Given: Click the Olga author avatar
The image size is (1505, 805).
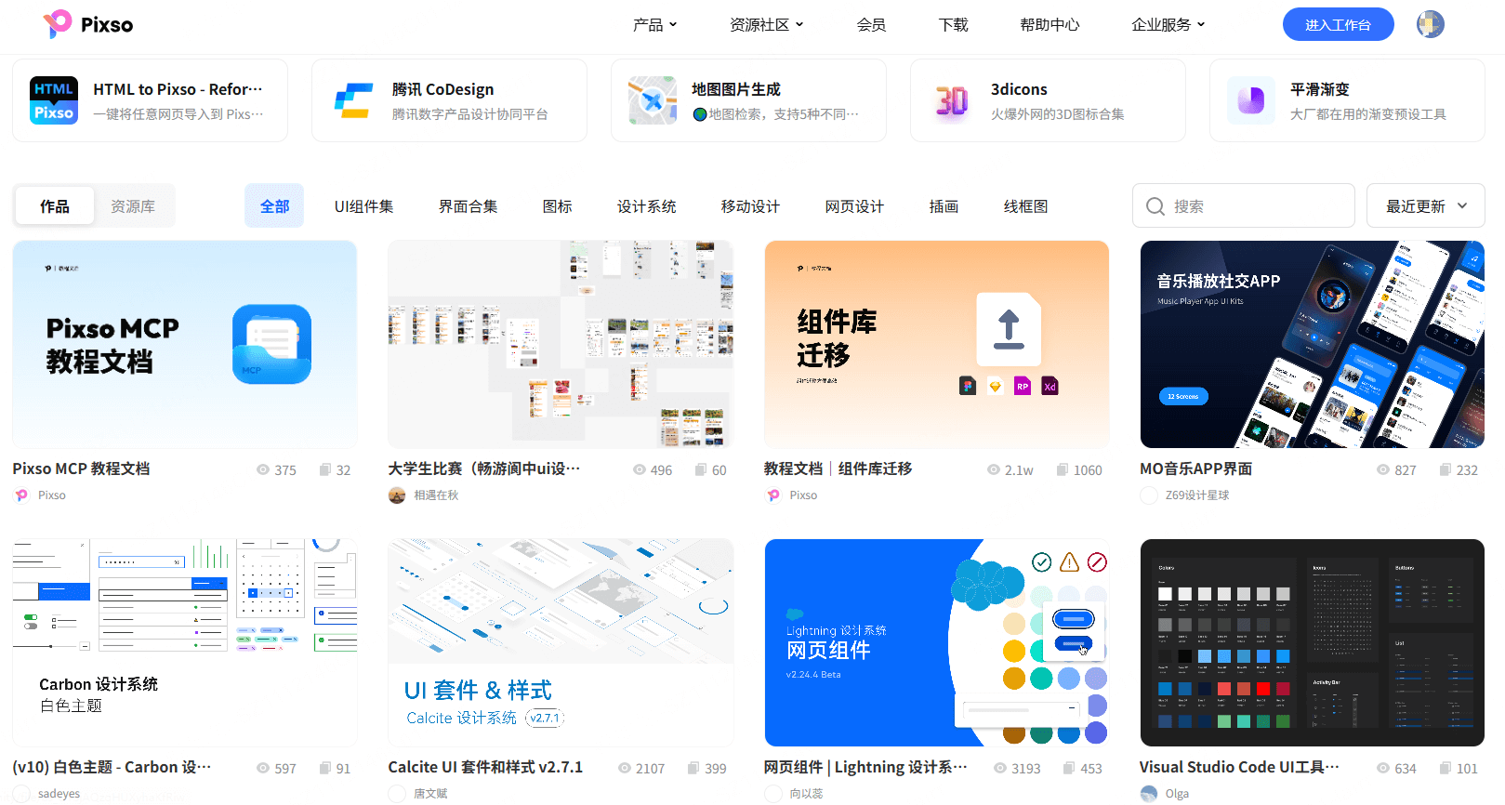Looking at the screenshot, I should (1149, 794).
